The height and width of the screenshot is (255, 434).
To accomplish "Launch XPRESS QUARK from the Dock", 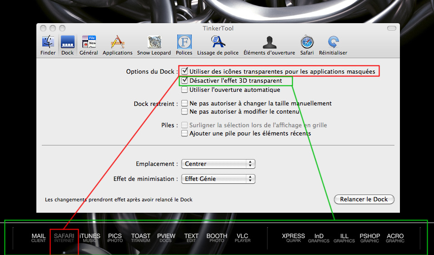I will click(x=294, y=238).
